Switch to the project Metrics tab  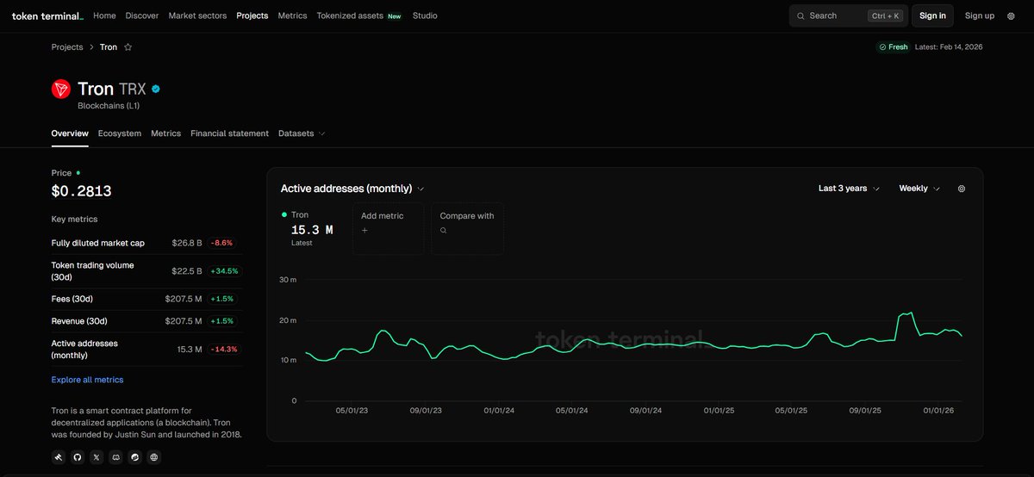point(166,133)
